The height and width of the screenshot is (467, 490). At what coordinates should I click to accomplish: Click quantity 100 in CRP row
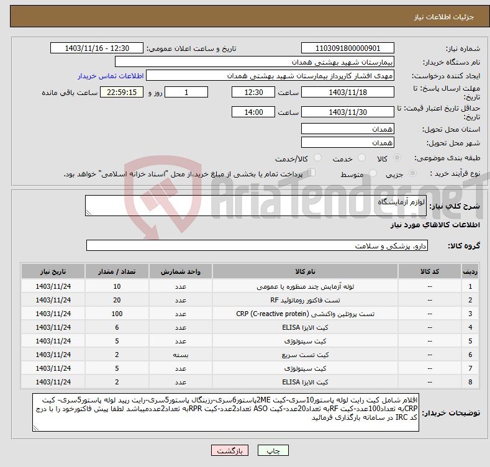point(117,314)
